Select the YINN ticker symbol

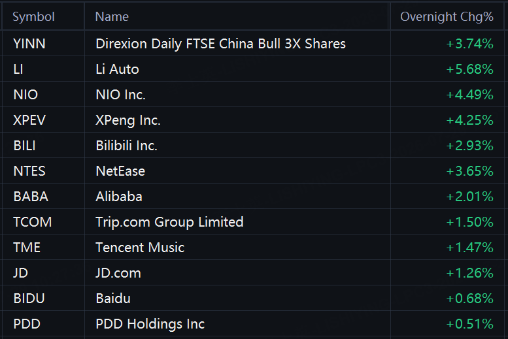[x=29, y=44]
